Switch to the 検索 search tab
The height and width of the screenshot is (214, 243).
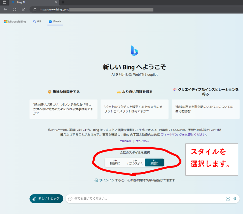click(37, 21)
